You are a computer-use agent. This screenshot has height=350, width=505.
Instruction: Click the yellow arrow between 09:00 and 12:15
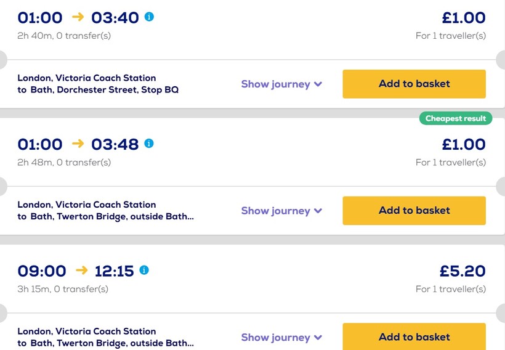(x=81, y=271)
